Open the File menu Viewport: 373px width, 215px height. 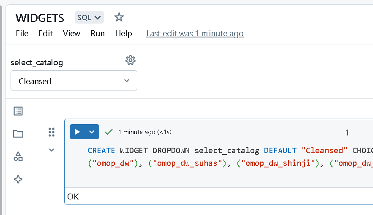pyautogui.click(x=22, y=33)
